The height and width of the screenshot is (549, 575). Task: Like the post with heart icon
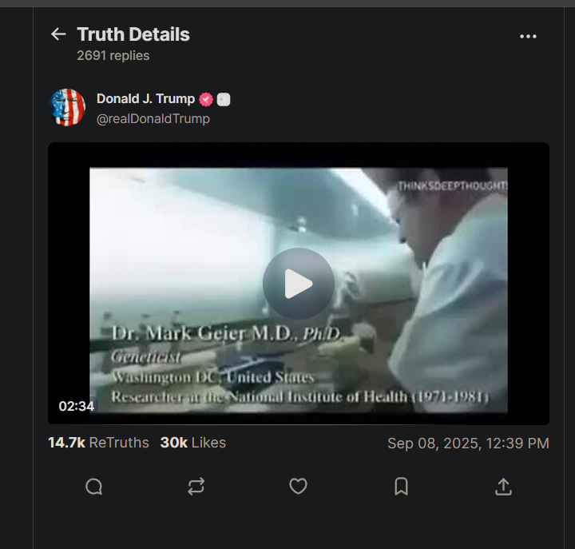coord(298,487)
